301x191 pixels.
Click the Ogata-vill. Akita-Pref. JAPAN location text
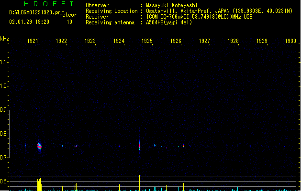tap(219, 11)
